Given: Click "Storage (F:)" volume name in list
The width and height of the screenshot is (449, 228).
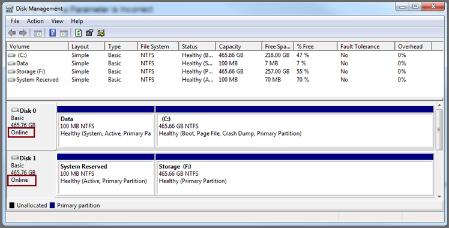Looking at the screenshot, I should pos(31,71).
